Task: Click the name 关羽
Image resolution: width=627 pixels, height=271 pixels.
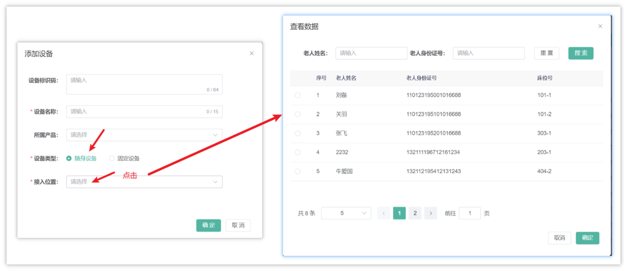Action: tap(341, 114)
